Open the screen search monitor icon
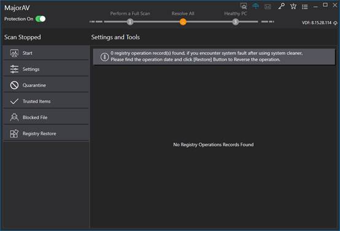The width and height of the screenshot is (340, 231). [x=244, y=6]
